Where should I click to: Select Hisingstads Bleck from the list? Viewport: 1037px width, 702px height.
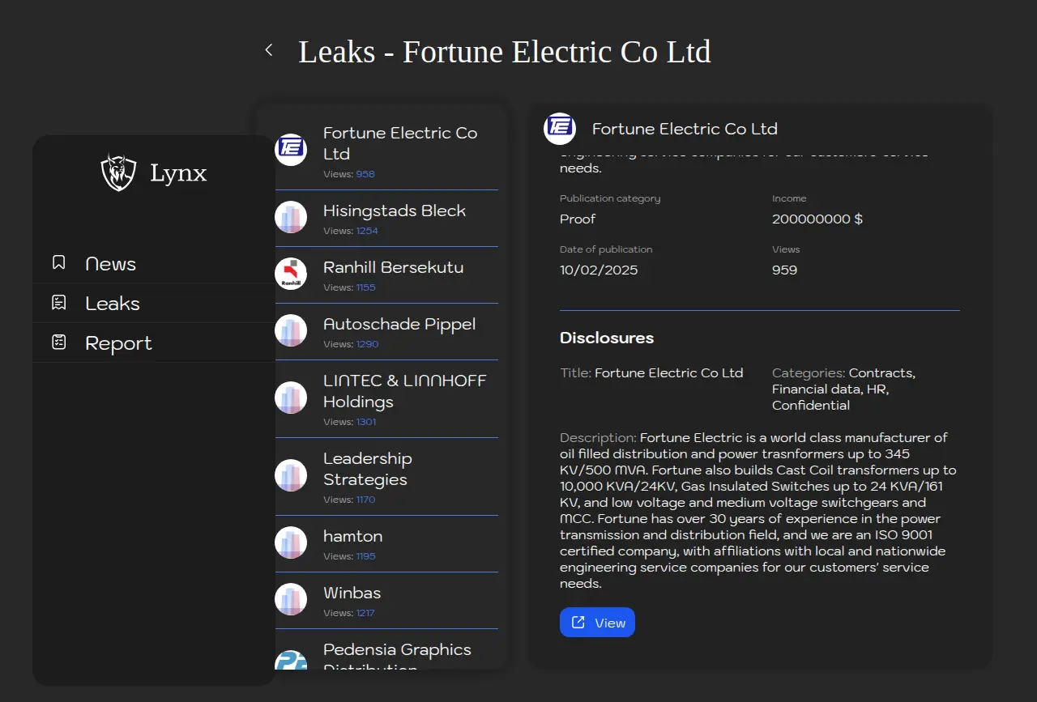[395, 211]
